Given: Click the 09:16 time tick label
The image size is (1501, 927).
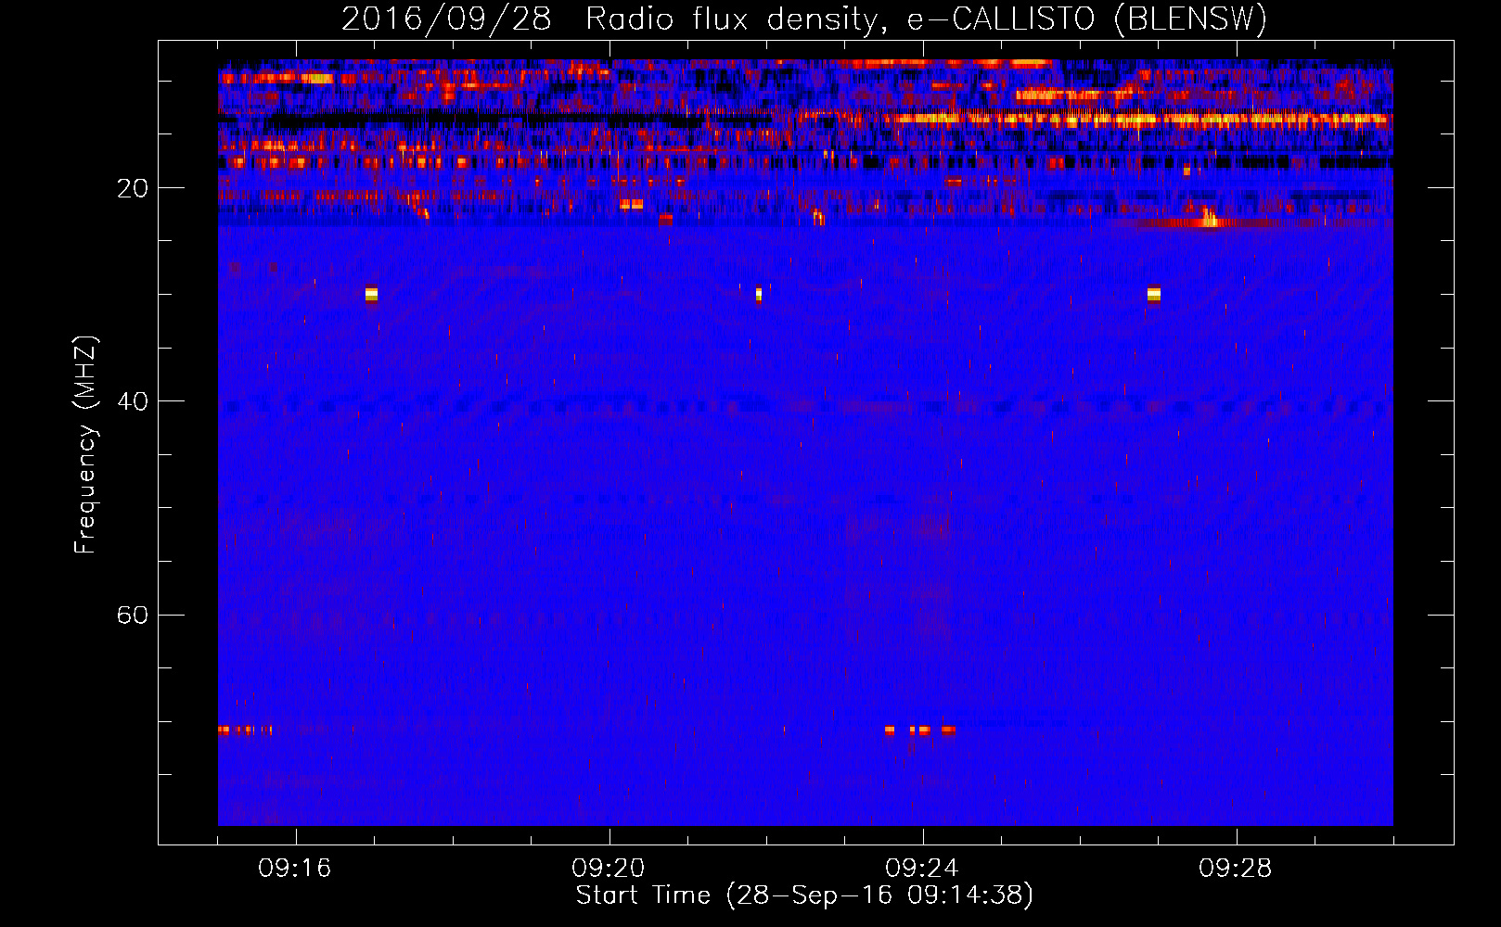Looking at the screenshot, I should 295,869.
